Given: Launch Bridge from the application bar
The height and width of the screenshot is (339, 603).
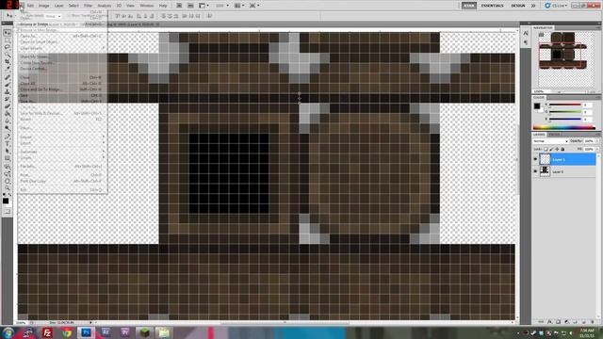Looking at the screenshot, I should (179, 6).
